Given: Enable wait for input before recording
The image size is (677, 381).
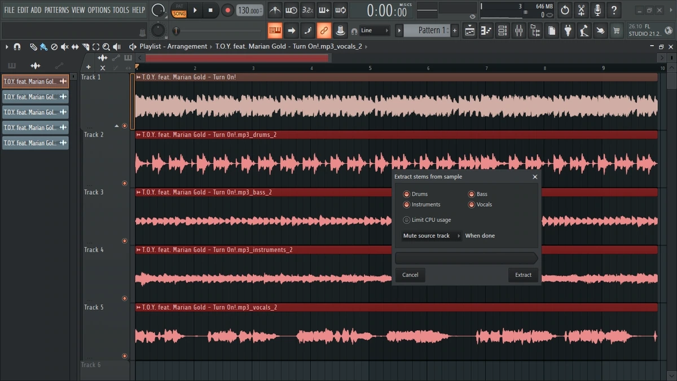Looking at the screenshot, I should coord(291,10).
